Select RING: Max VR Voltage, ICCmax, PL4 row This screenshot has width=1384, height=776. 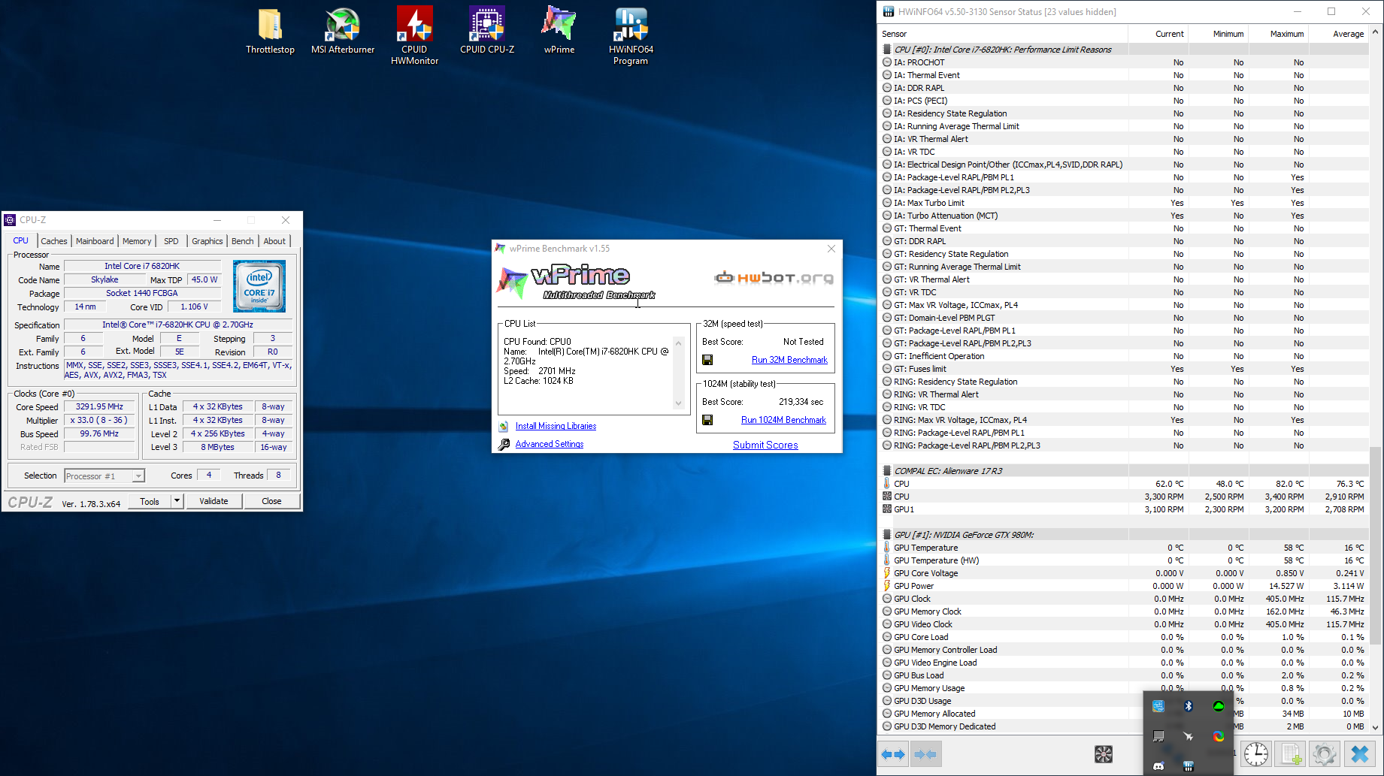(1125, 420)
